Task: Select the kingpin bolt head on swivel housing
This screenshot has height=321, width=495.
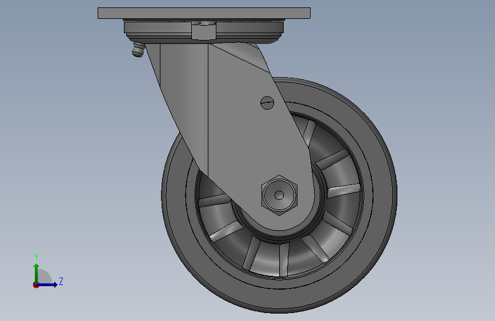Action: coord(204,31)
